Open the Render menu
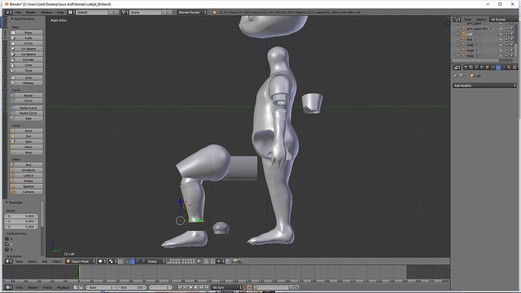 [x=31, y=12]
